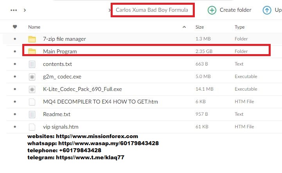Click the Main Program folder icon
This screenshot has height=173, width=282.
pyautogui.click(x=32, y=51)
